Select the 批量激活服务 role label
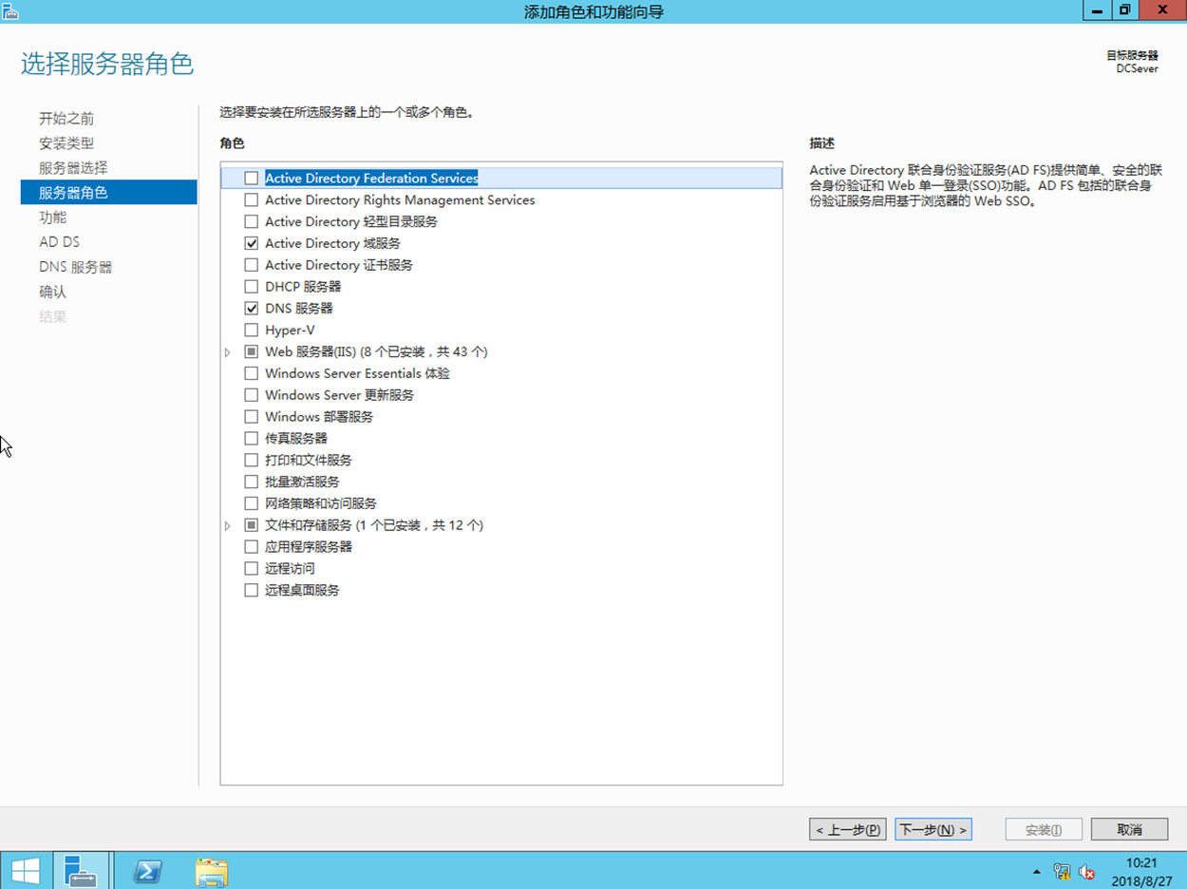Viewport: 1187px width, 889px height. click(x=302, y=482)
